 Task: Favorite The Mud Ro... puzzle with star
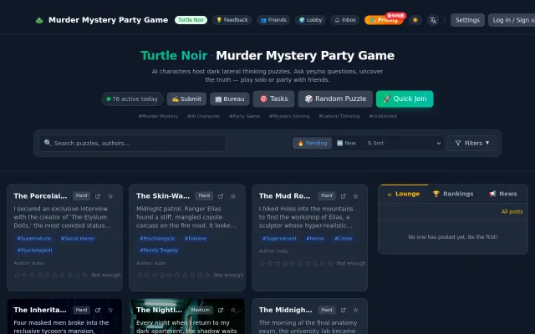point(355,196)
